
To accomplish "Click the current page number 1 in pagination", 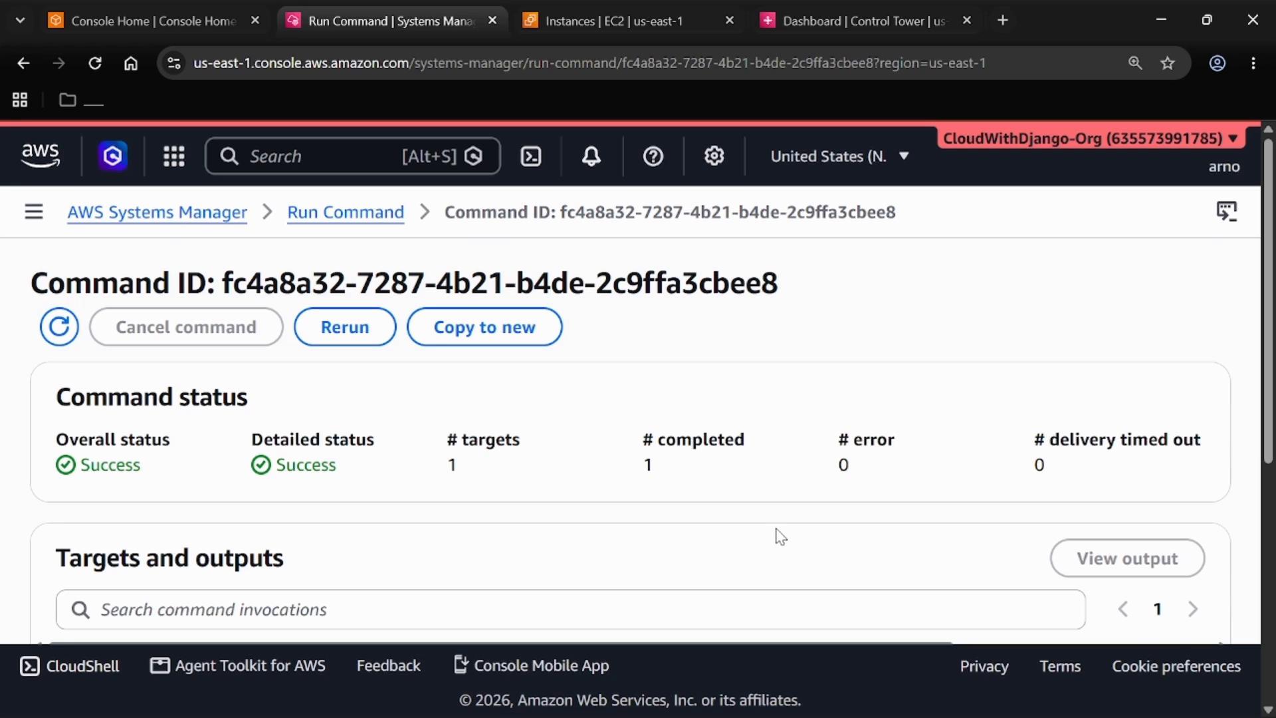I will click(x=1158, y=609).
